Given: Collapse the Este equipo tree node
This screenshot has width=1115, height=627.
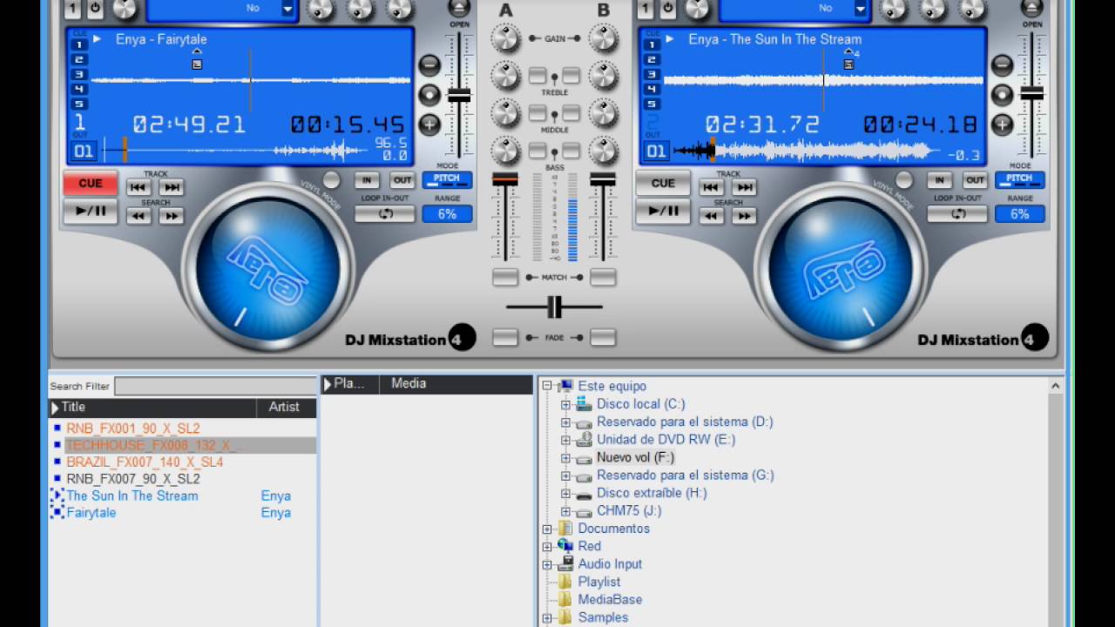Looking at the screenshot, I should click(547, 386).
